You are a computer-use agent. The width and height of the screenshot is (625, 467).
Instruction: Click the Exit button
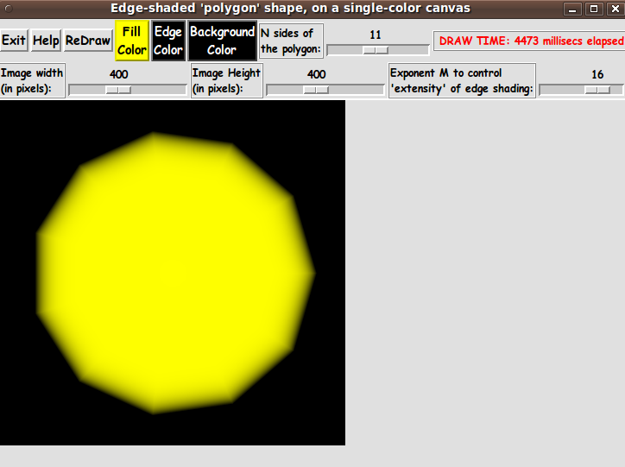pos(14,41)
